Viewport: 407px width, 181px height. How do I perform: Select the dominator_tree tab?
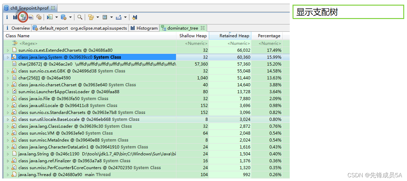[183, 28]
